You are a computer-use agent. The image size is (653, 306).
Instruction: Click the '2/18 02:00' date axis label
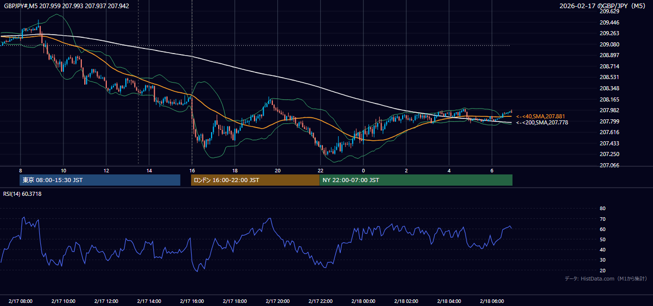pyautogui.click(x=407, y=301)
